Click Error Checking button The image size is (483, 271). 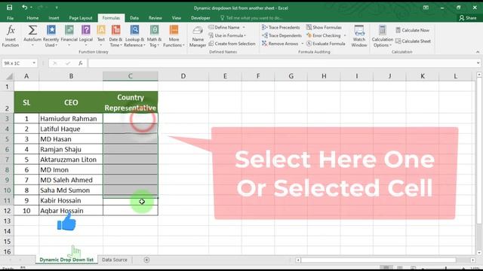coord(324,35)
